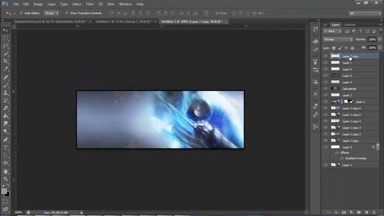This screenshot has height=216, width=384.
Task: Collapse Layer 0 effects list arrow
Action: point(377,147)
